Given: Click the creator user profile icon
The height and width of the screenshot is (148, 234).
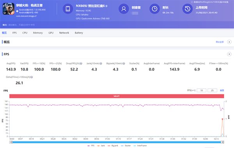Looking at the screenshot, I should [124, 9].
